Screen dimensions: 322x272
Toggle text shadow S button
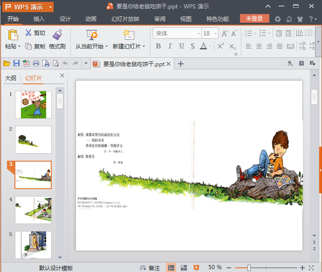point(192,46)
